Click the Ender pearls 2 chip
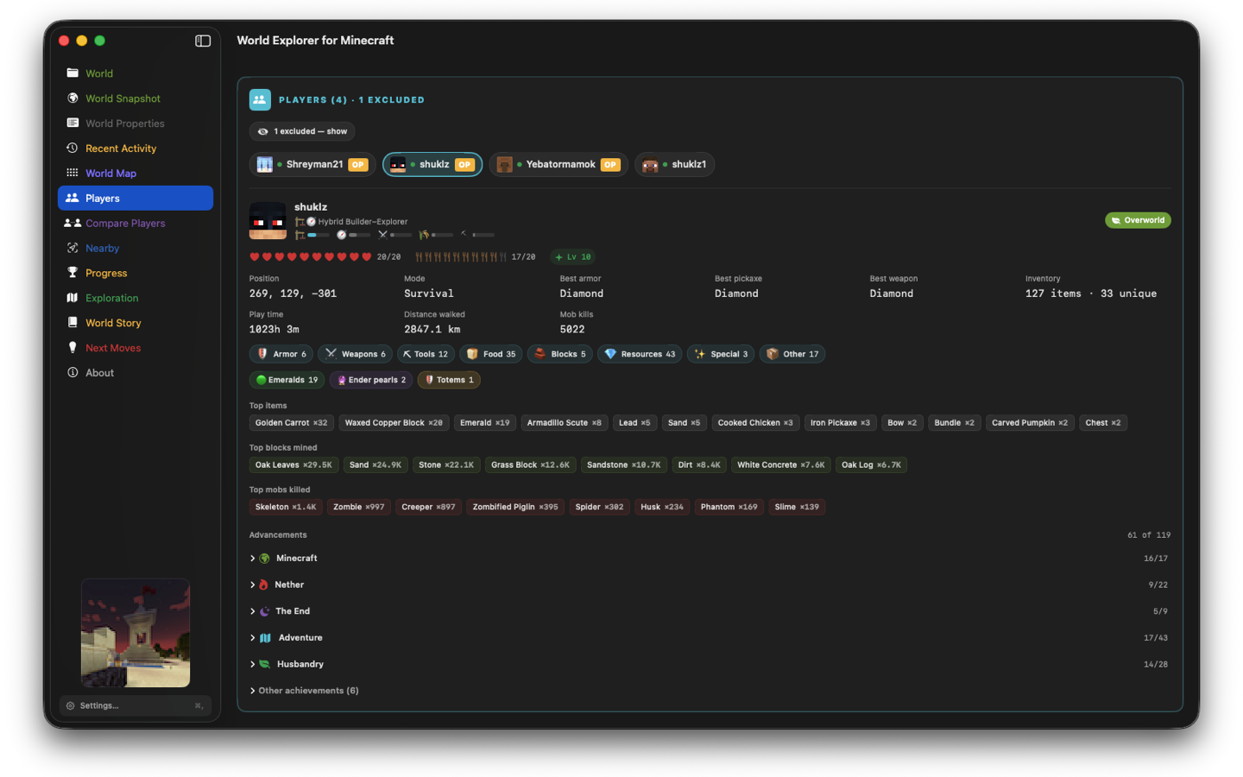The image size is (1243, 777). pos(371,380)
